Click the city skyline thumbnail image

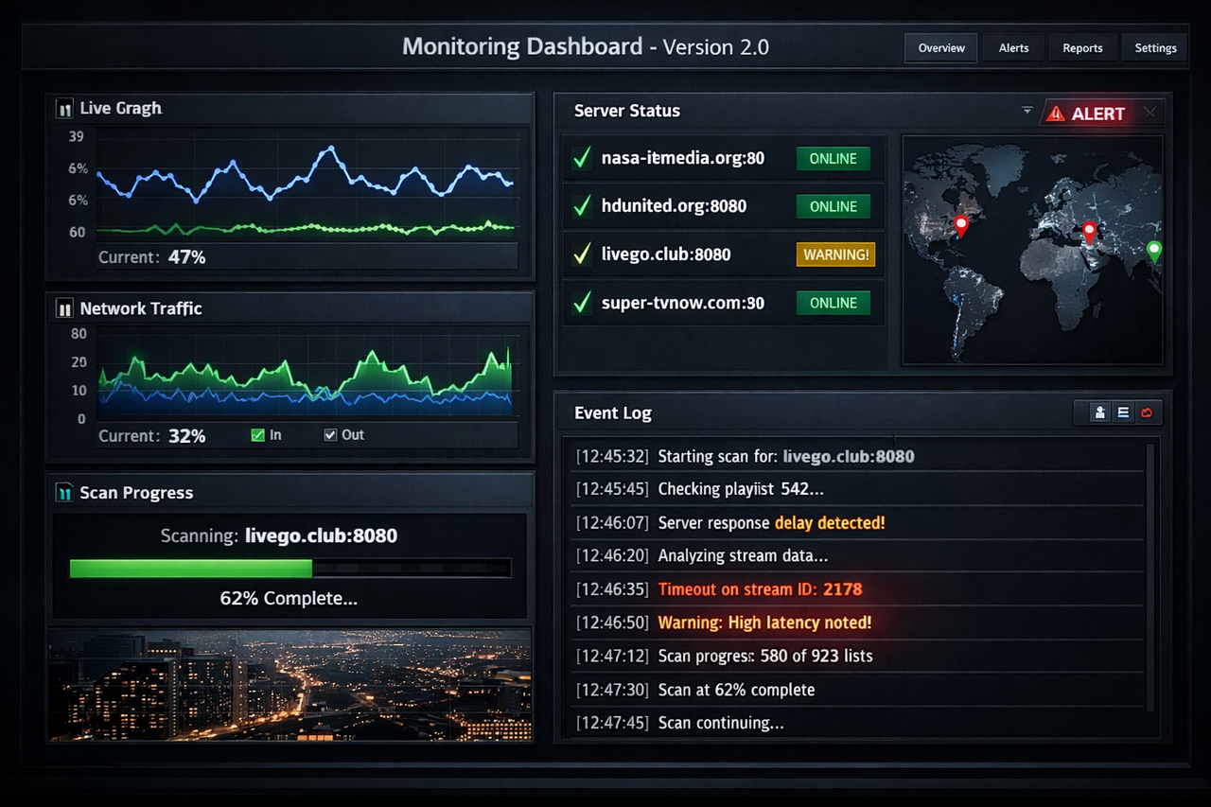[x=290, y=684]
